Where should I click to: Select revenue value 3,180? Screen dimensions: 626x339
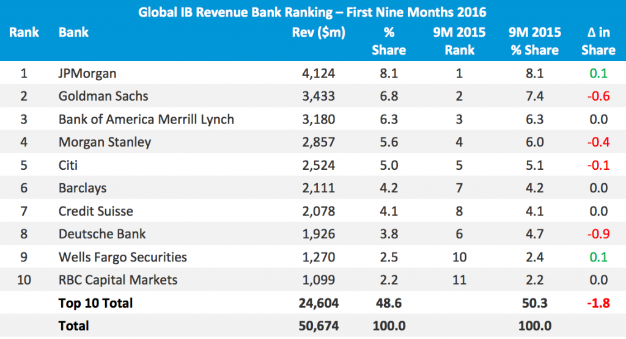[319, 119]
